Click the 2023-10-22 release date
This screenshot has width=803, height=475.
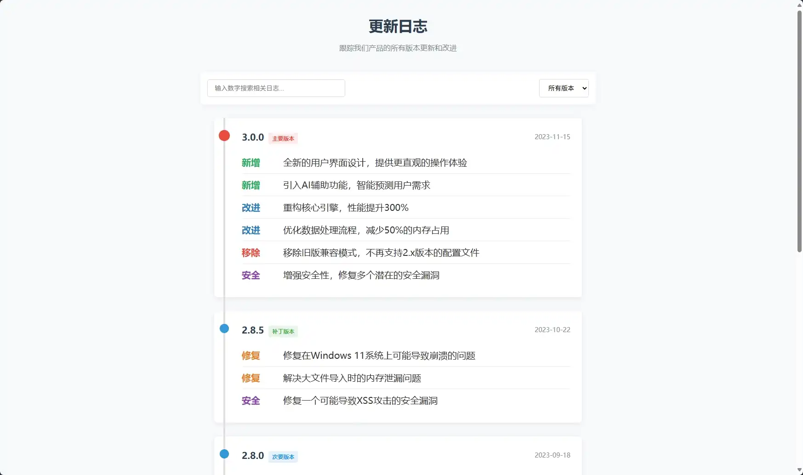552,330
